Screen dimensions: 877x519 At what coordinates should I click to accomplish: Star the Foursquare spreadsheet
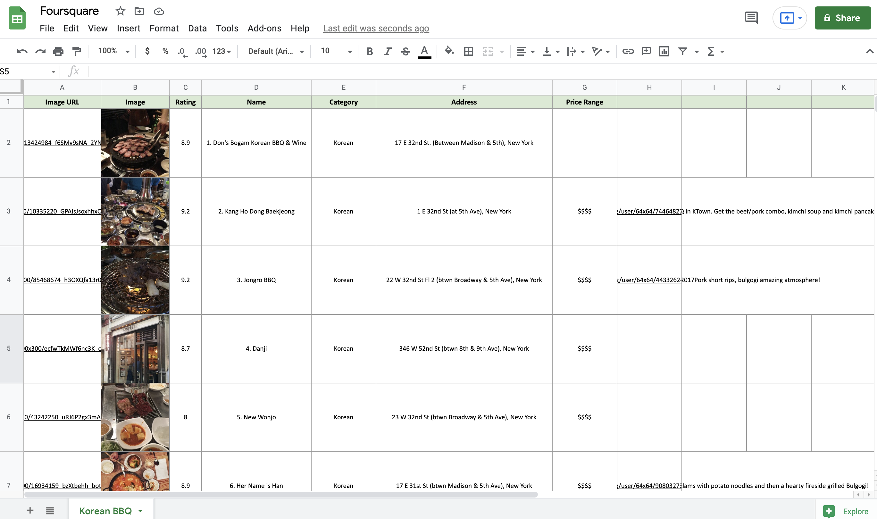click(120, 11)
